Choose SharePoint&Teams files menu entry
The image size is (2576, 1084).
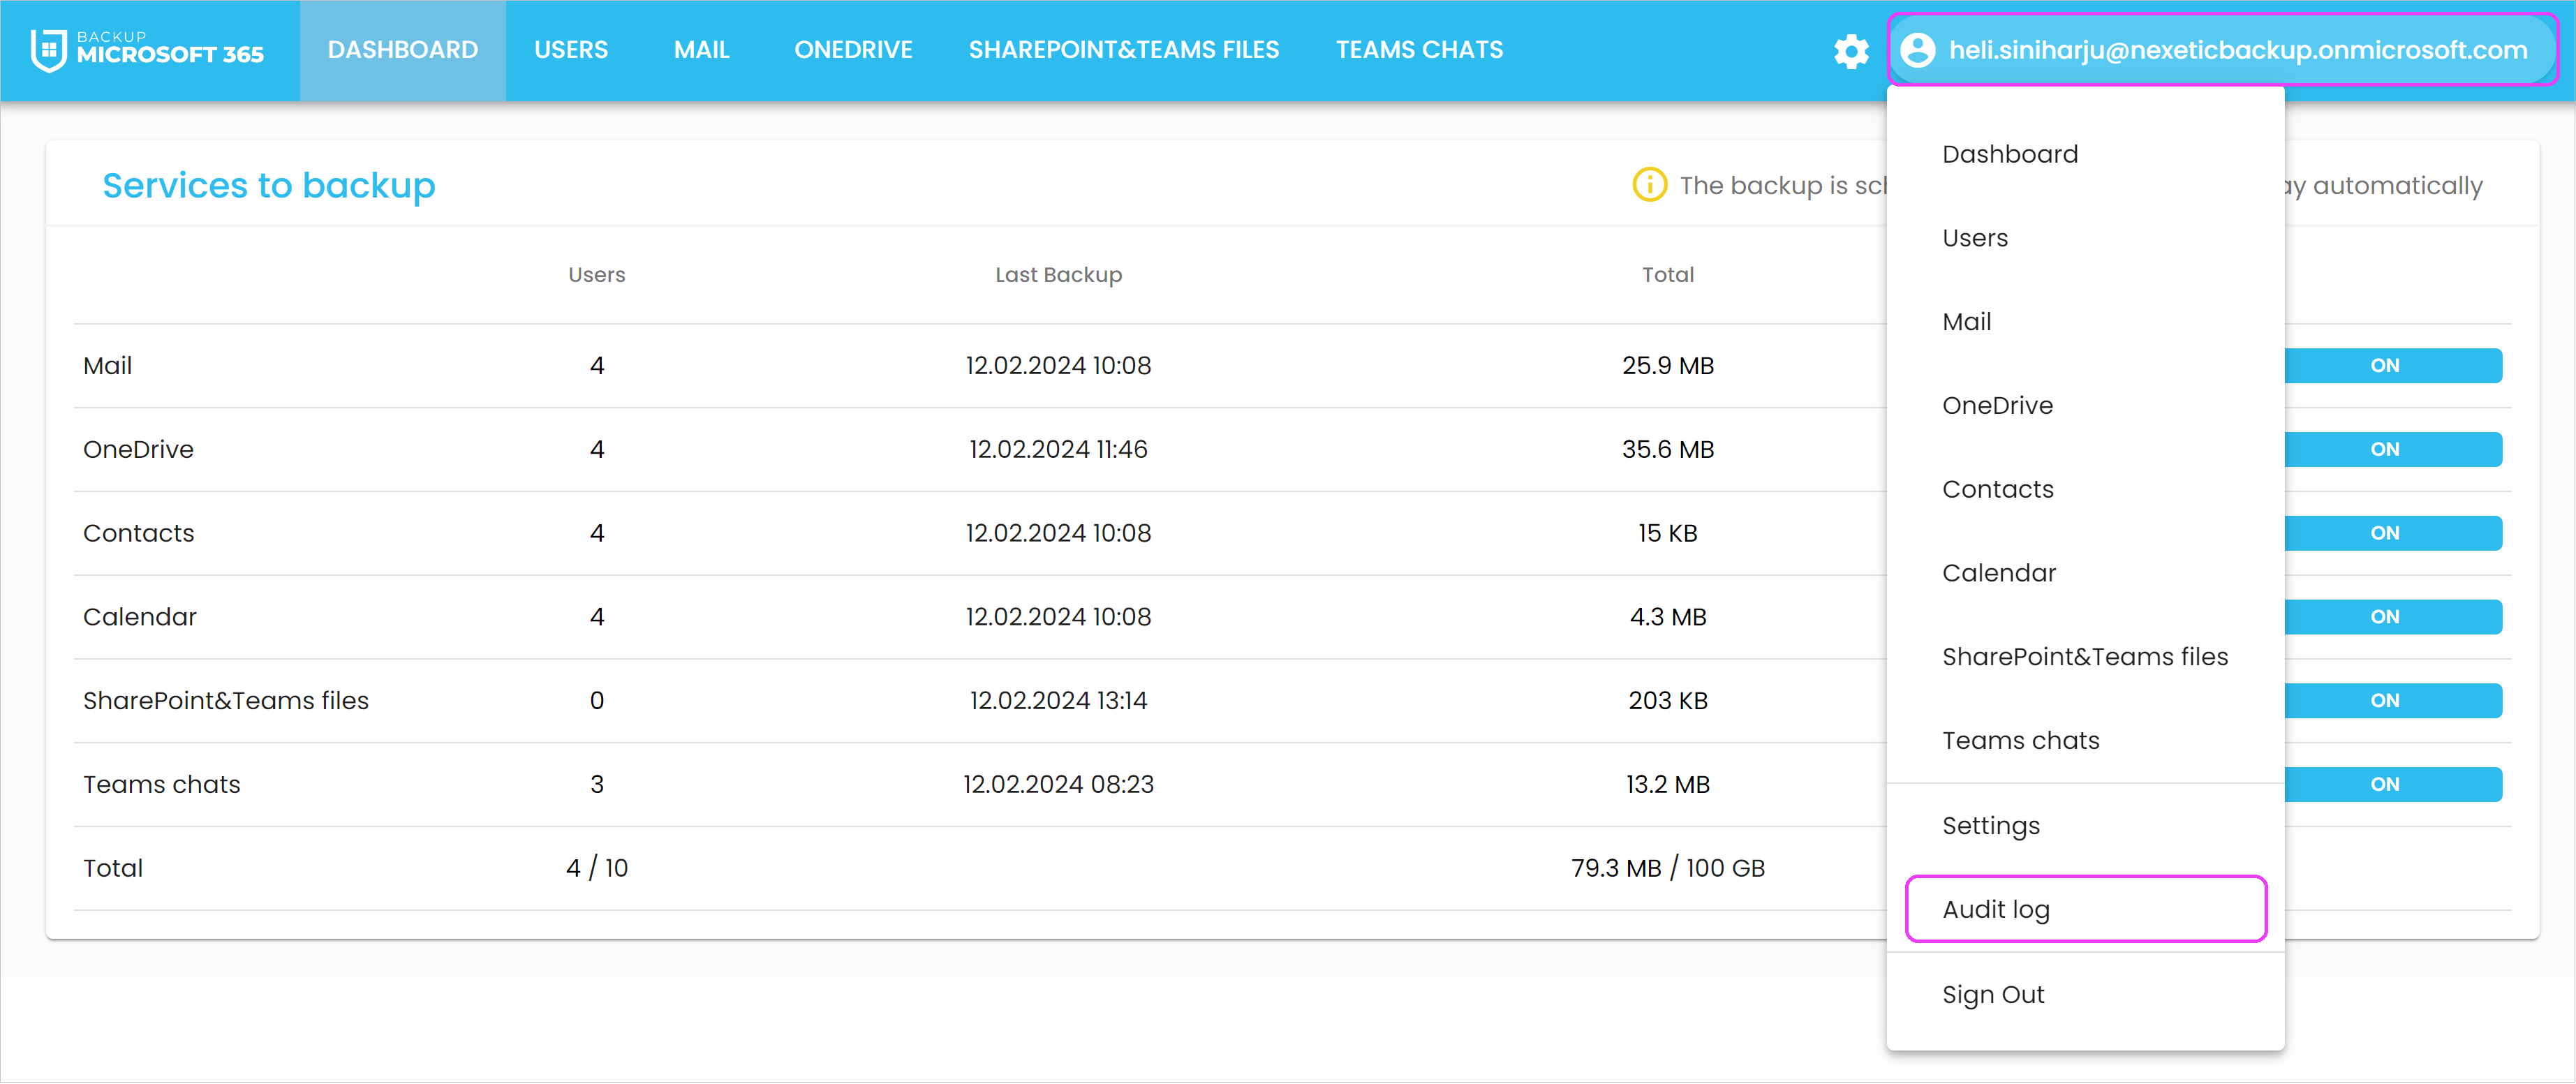click(x=2085, y=657)
